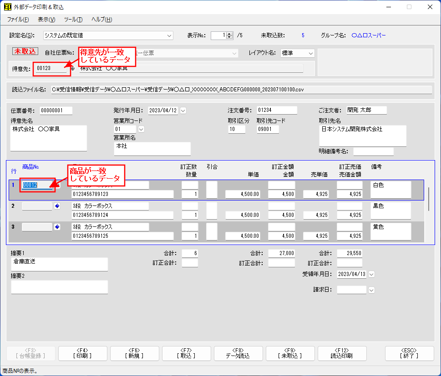Click the empty 商品No. field in row 3

tap(37, 227)
